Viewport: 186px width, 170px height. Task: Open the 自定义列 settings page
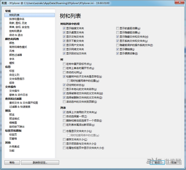pos(14,75)
